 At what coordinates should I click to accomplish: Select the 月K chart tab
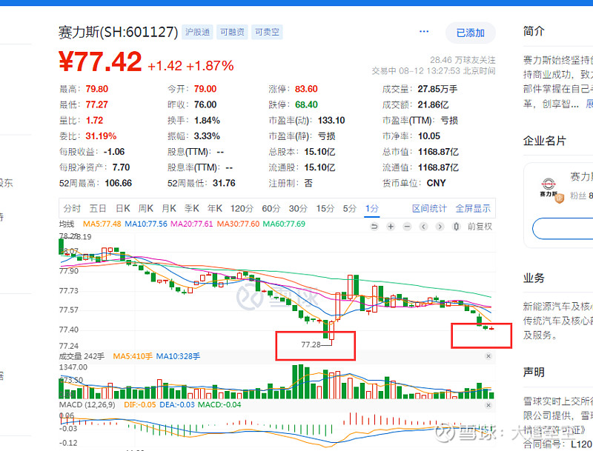[169, 209]
